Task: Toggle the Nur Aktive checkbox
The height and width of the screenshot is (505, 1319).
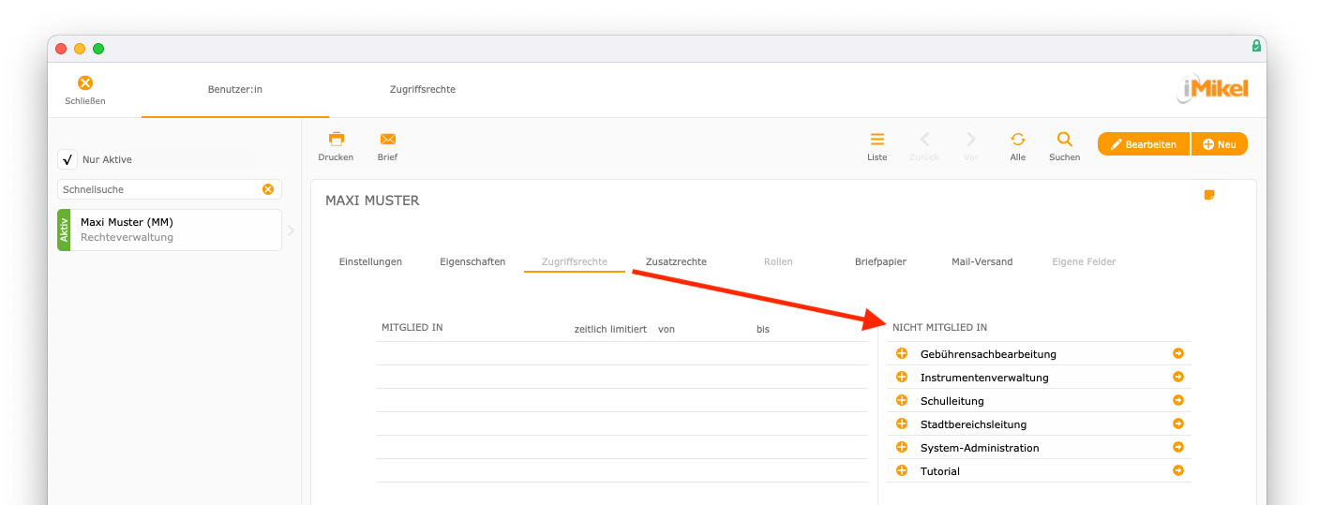Action: 67,159
